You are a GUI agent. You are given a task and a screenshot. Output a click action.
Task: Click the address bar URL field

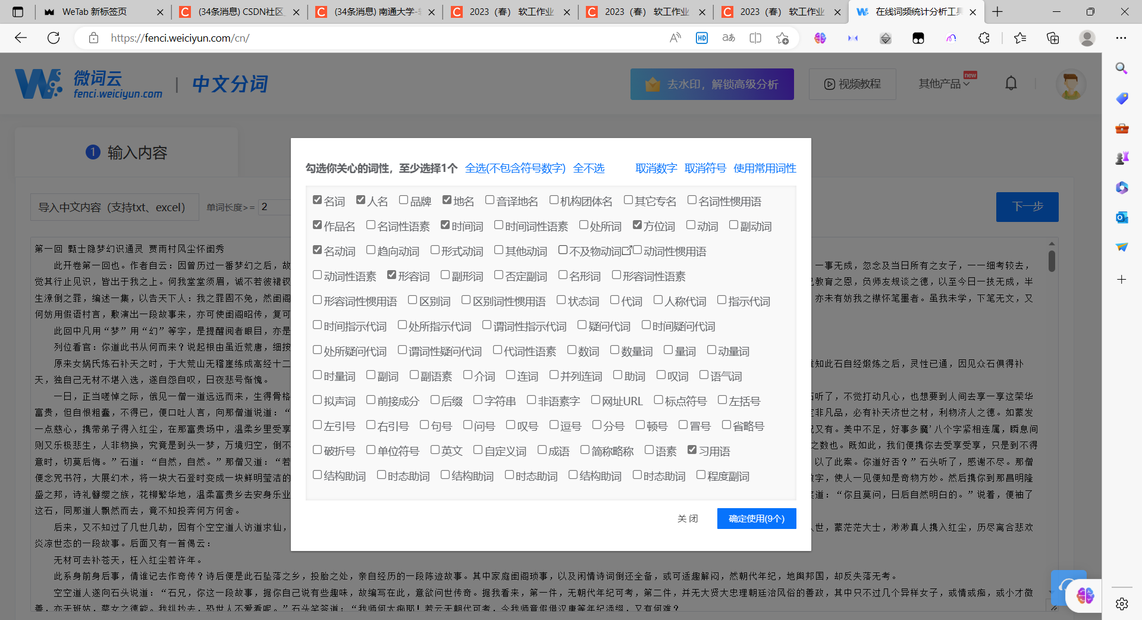click(381, 38)
